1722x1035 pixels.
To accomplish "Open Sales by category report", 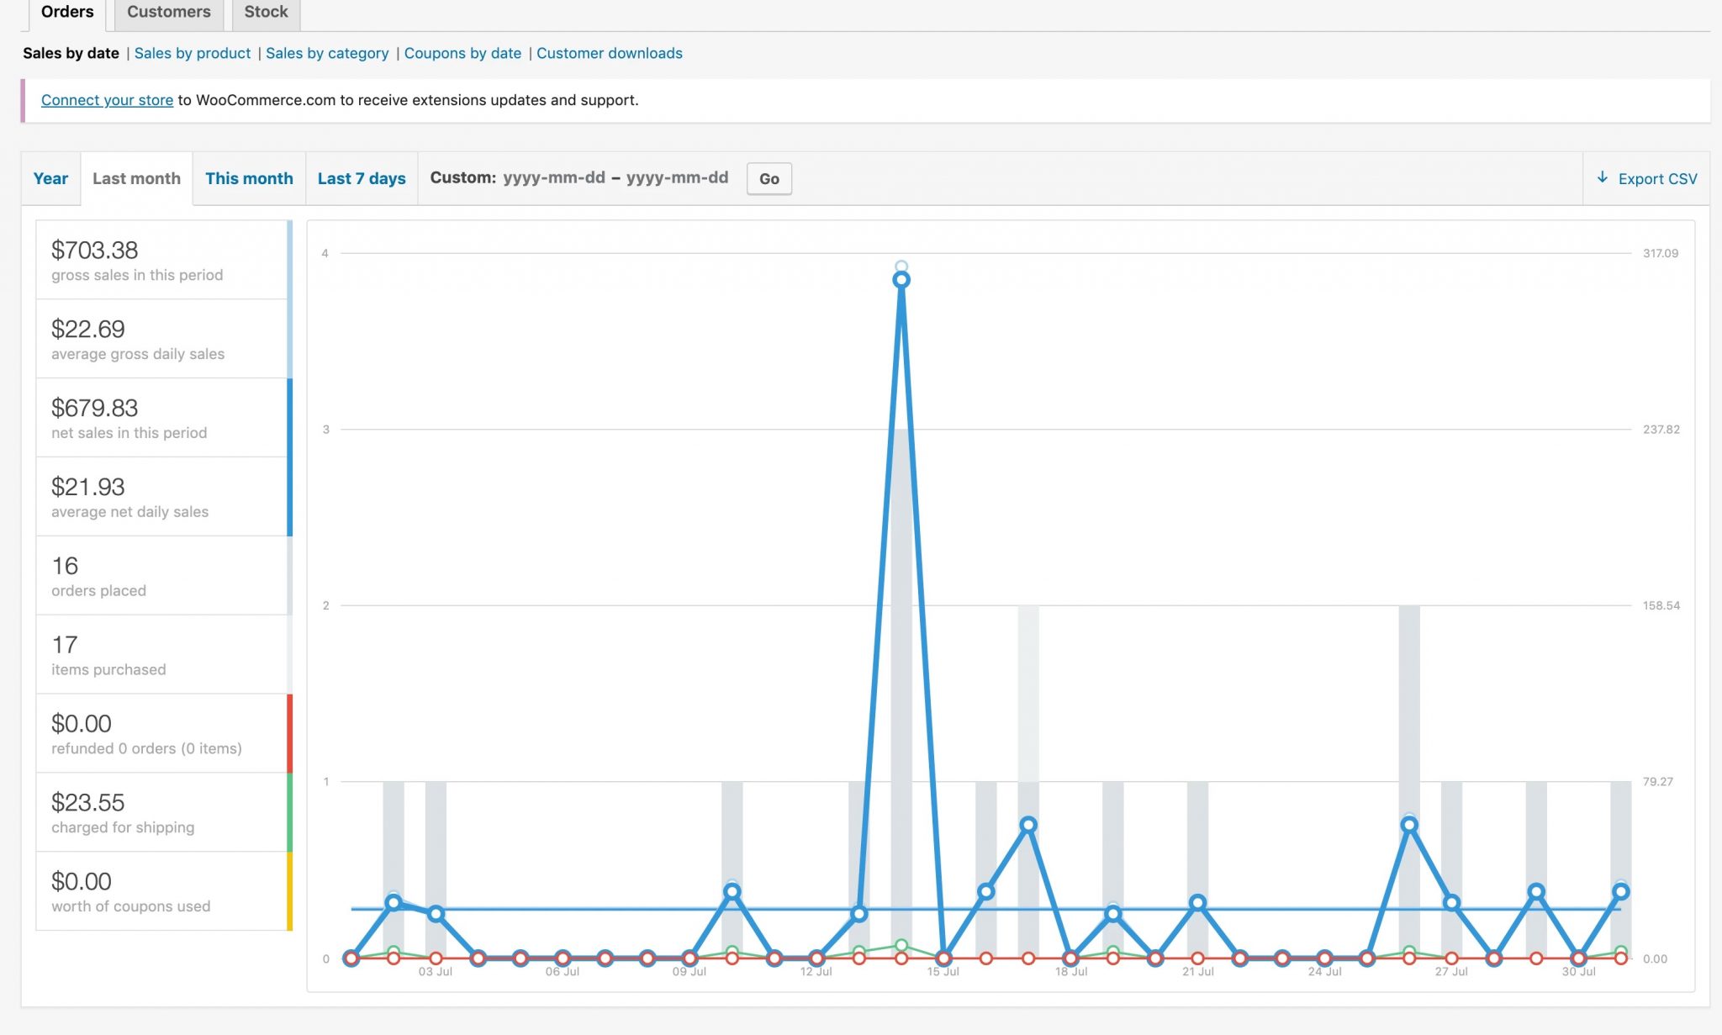I will pos(327,53).
